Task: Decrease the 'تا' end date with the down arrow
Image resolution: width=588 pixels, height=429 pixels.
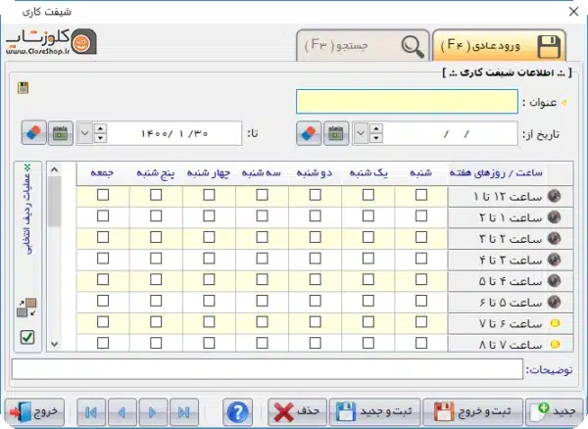Action: 100,138
